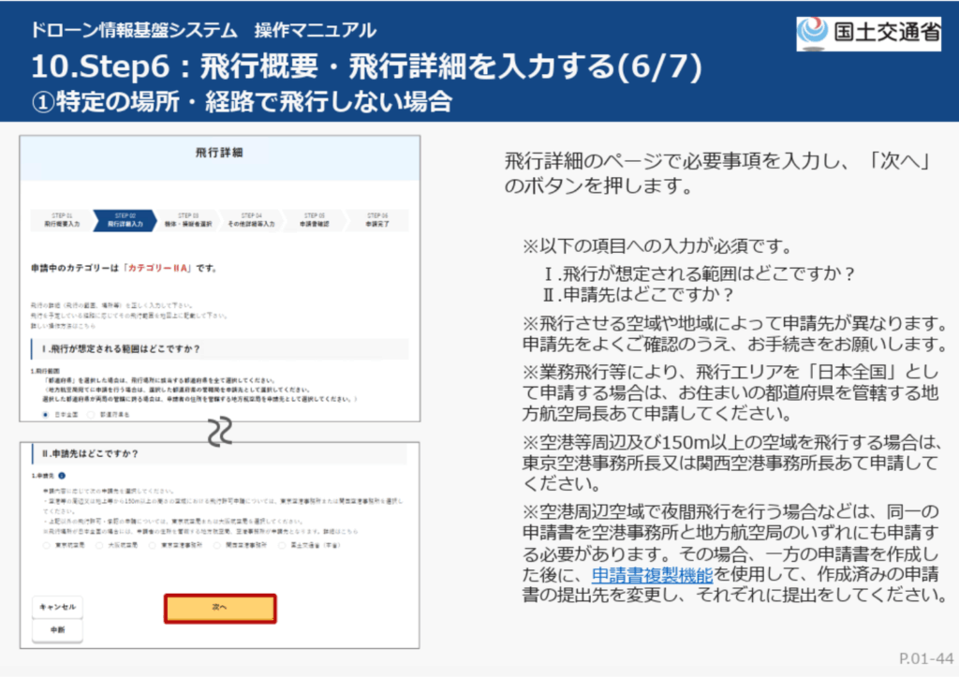
Task: Click the キャンセル button
Action: pos(57,607)
